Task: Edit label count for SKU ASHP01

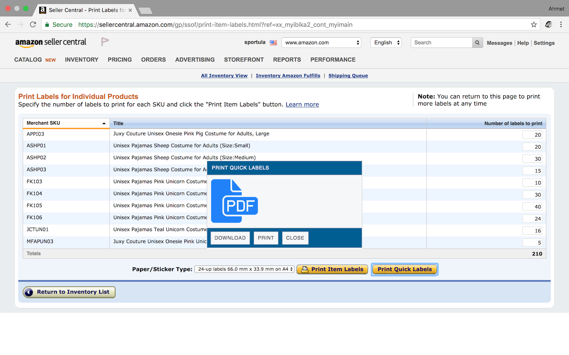Action: [532, 147]
